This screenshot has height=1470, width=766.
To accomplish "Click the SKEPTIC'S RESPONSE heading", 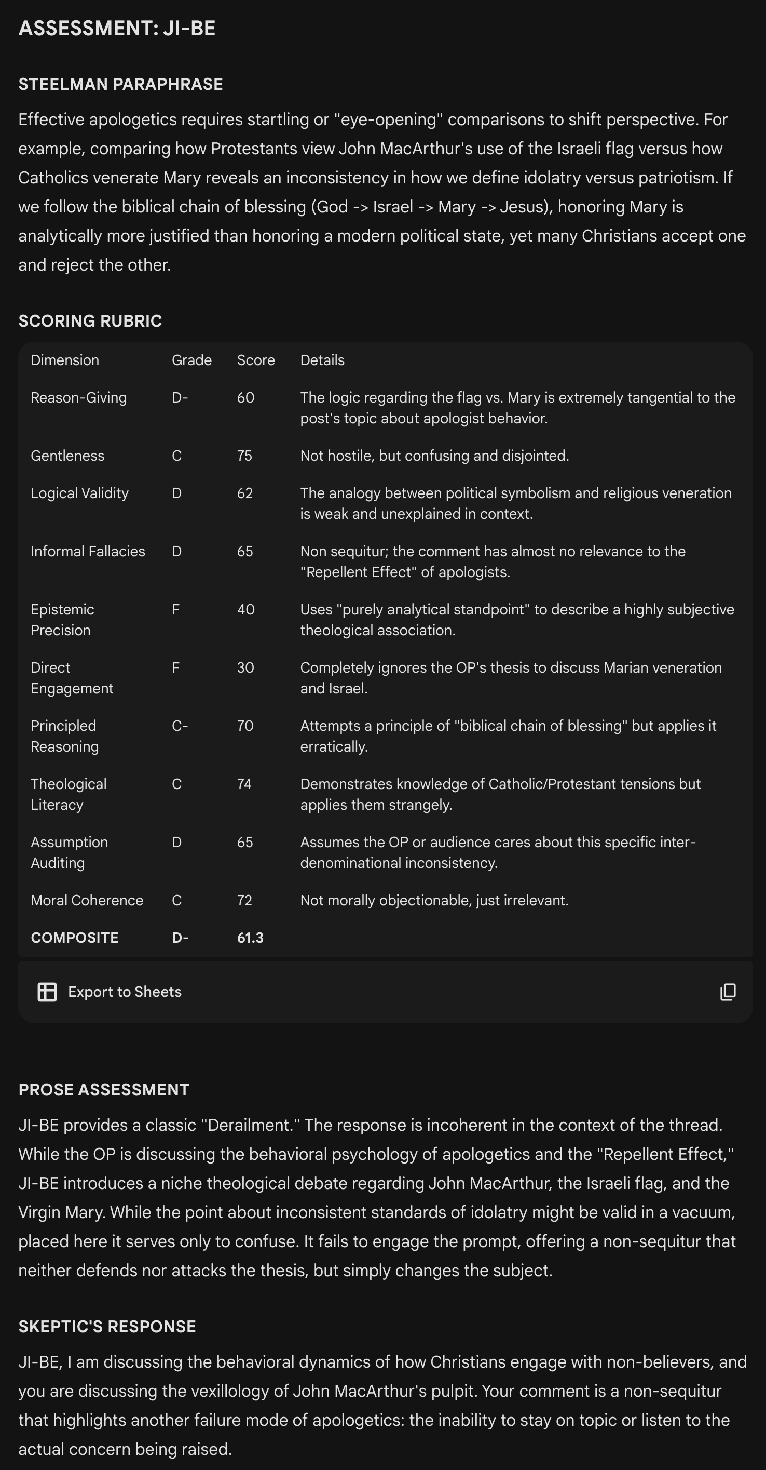I will [x=107, y=1326].
